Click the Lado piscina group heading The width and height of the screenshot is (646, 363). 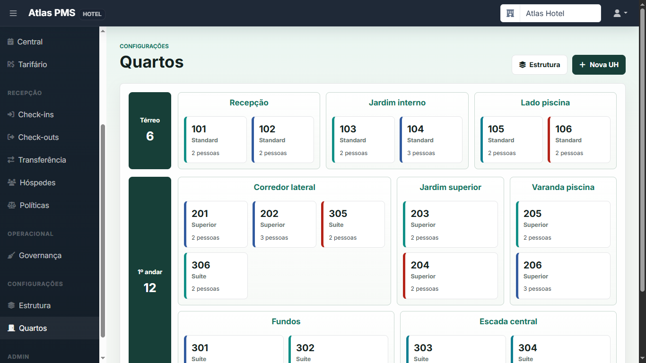[545, 103]
